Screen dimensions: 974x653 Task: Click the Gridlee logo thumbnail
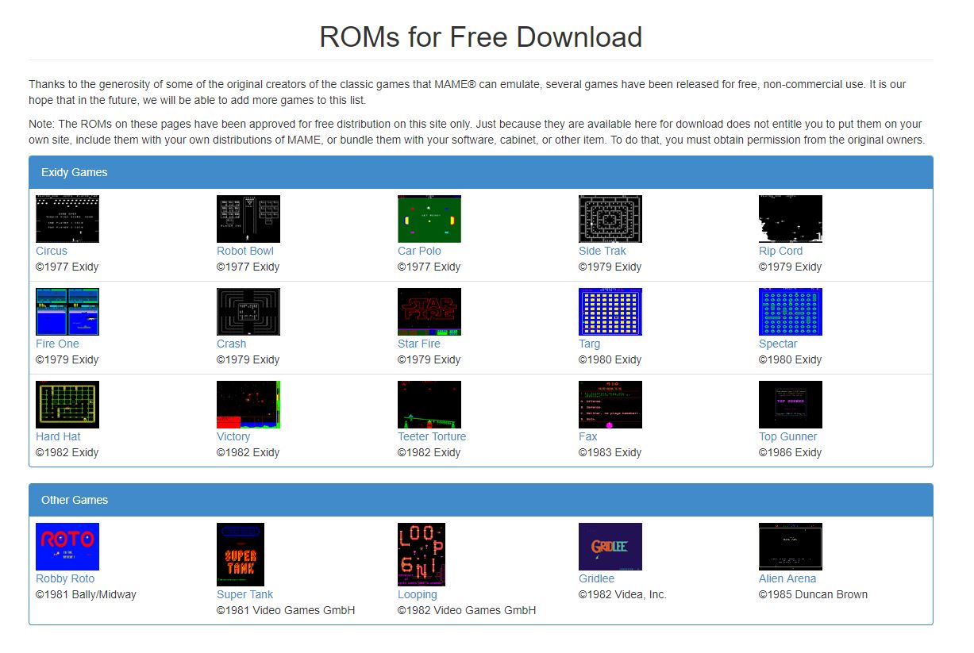610,547
